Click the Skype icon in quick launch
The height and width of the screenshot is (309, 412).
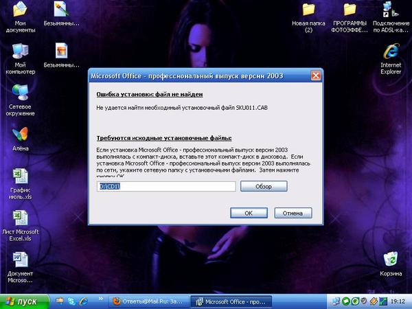click(x=71, y=301)
